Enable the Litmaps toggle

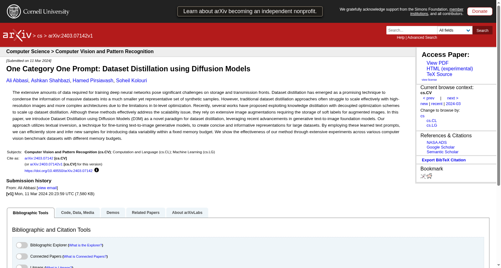pos(22,266)
